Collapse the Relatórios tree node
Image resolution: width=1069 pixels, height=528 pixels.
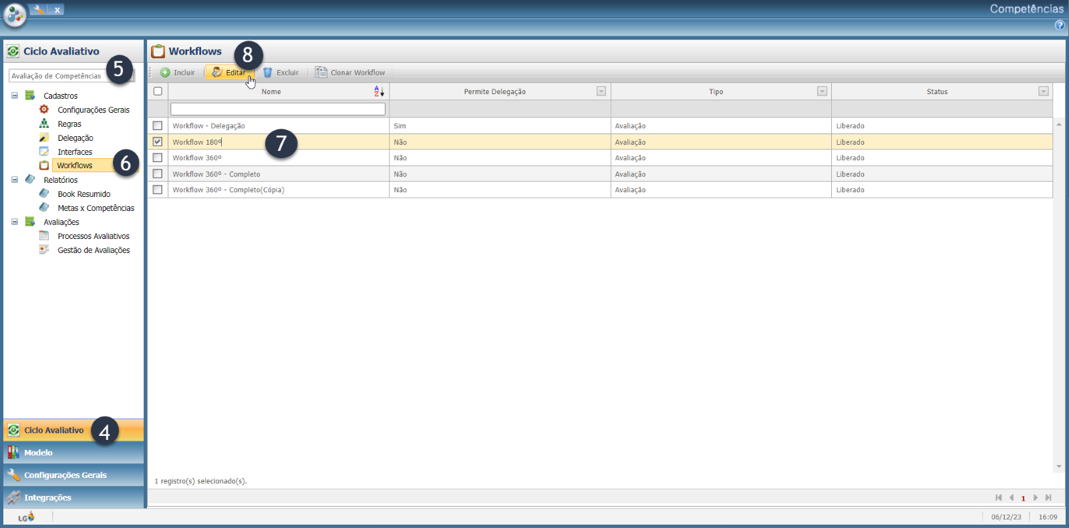tap(15, 180)
